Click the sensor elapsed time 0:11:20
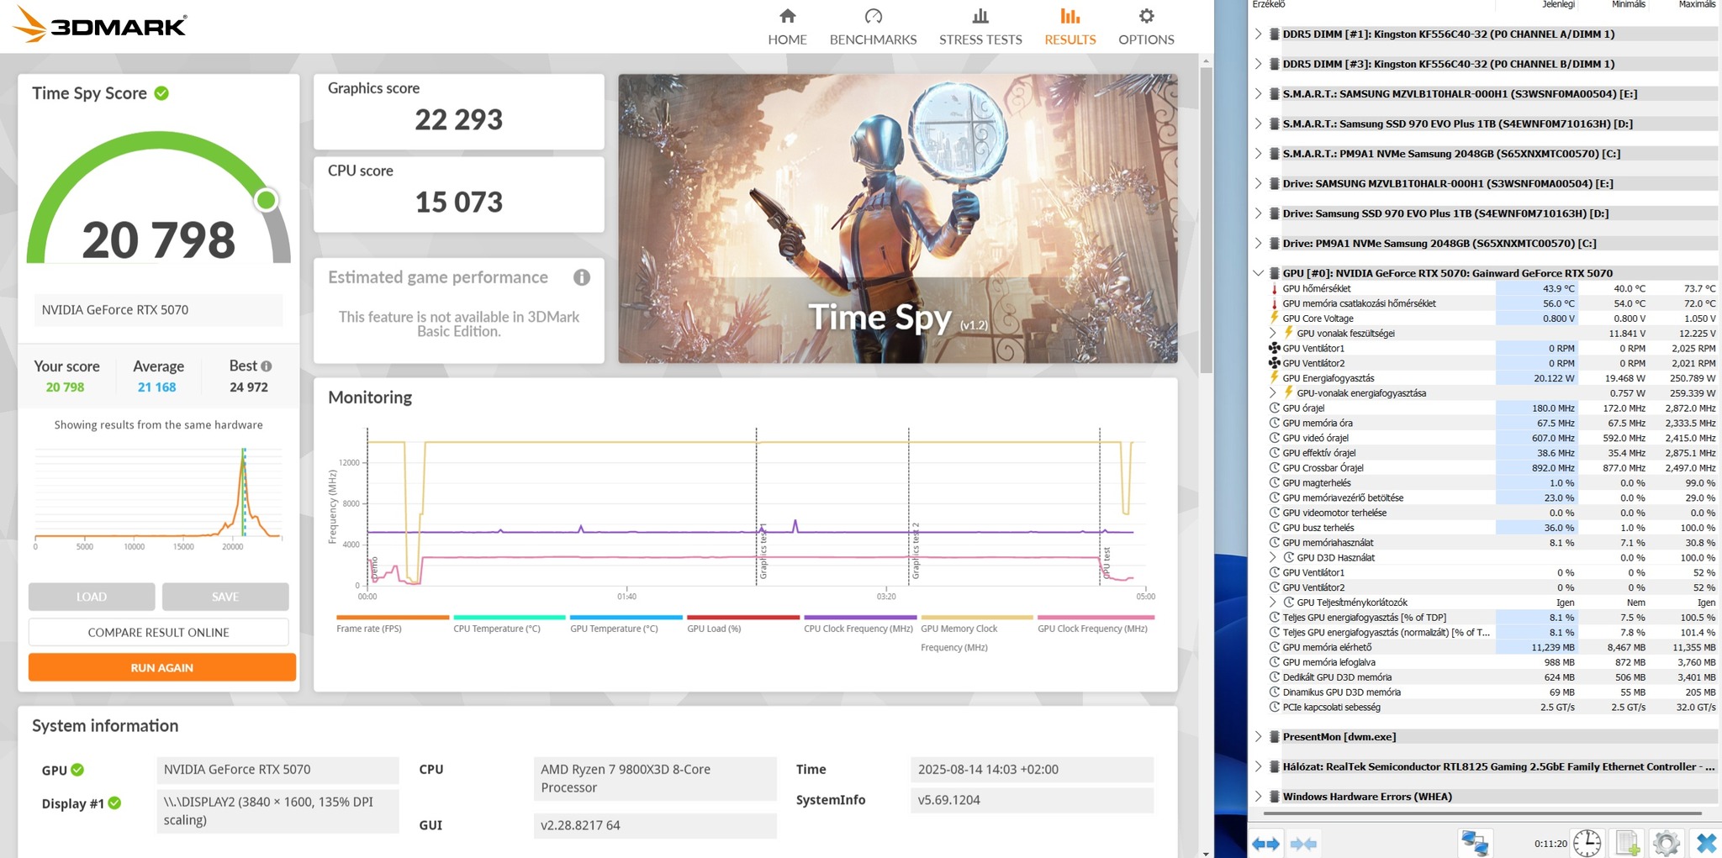The height and width of the screenshot is (858, 1722). [1550, 844]
